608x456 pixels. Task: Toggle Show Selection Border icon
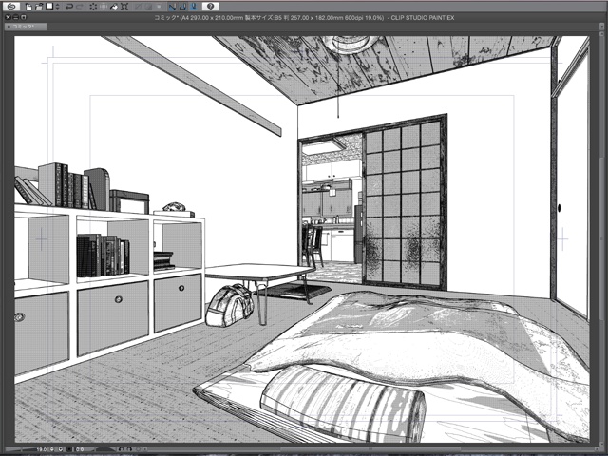(159, 7)
